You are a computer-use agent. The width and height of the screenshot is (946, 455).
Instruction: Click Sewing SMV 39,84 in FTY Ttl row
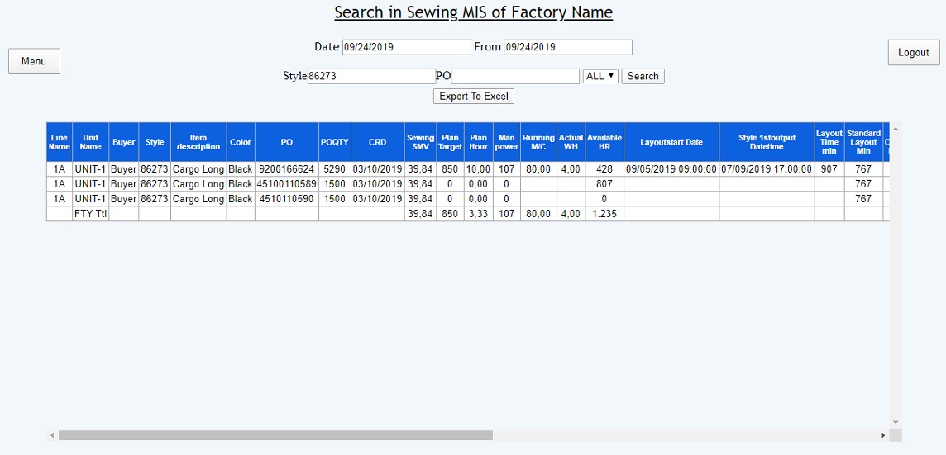(421, 213)
